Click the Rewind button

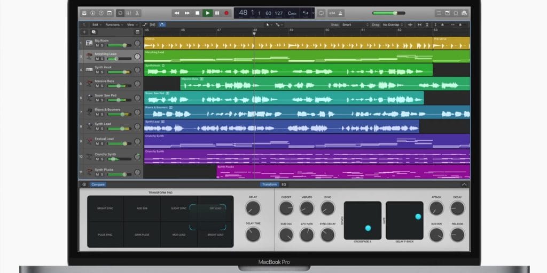point(177,13)
